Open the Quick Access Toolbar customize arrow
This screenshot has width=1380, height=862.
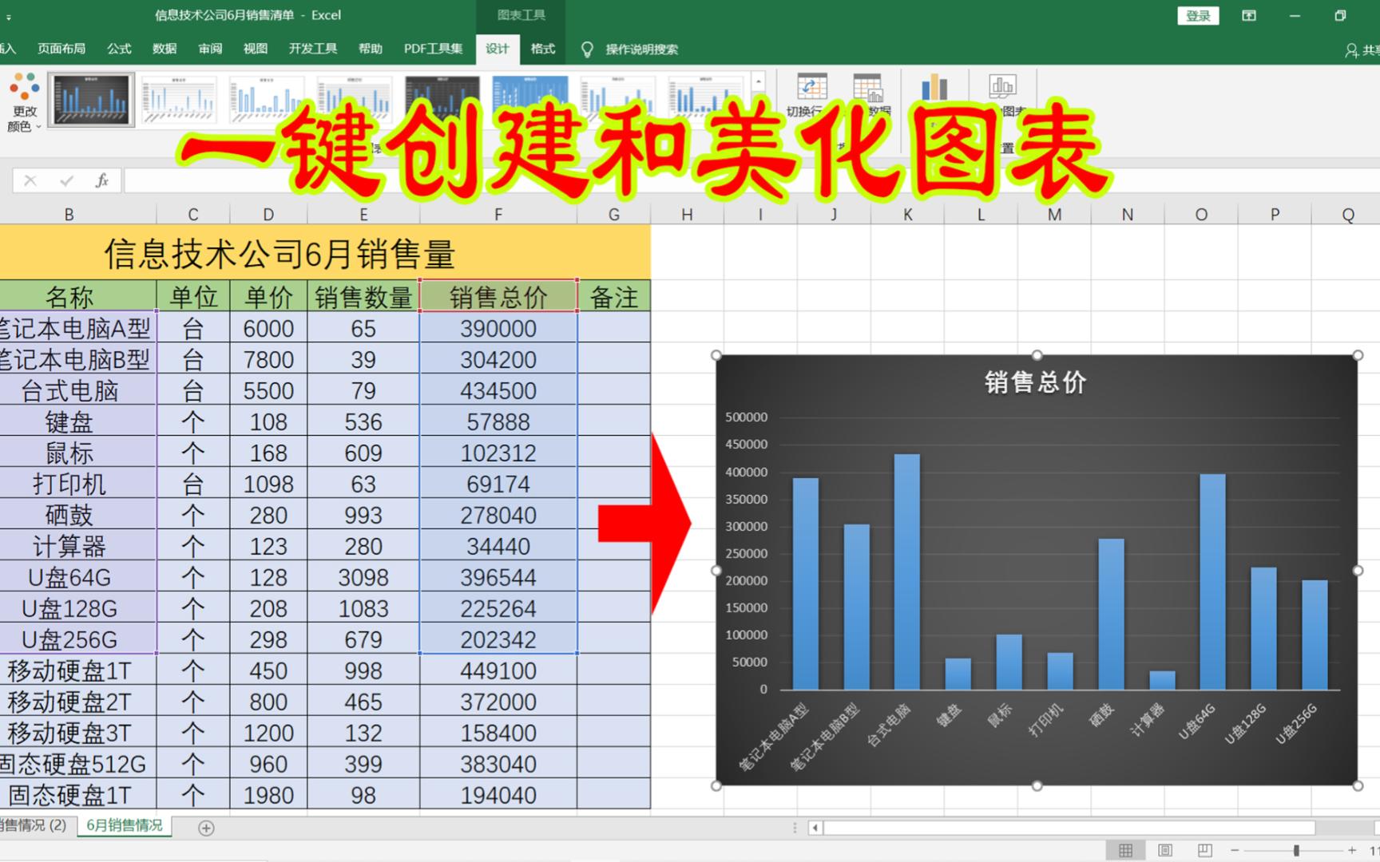(9, 16)
